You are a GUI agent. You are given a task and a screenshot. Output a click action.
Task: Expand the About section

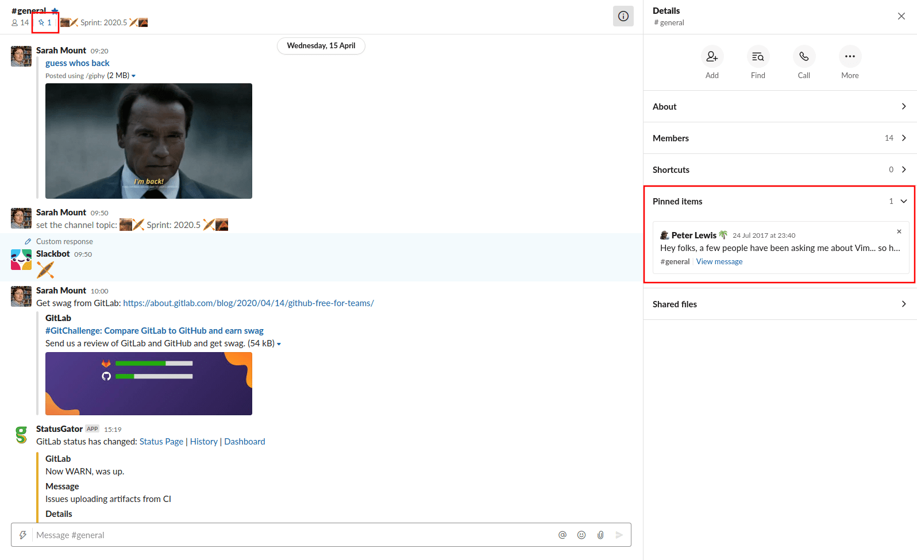pyautogui.click(x=780, y=106)
